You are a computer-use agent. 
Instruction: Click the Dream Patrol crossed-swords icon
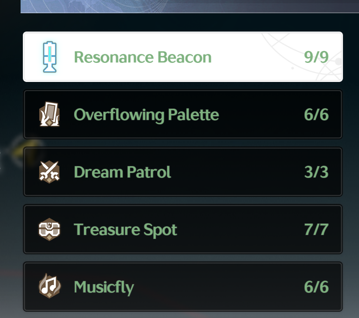[49, 172]
